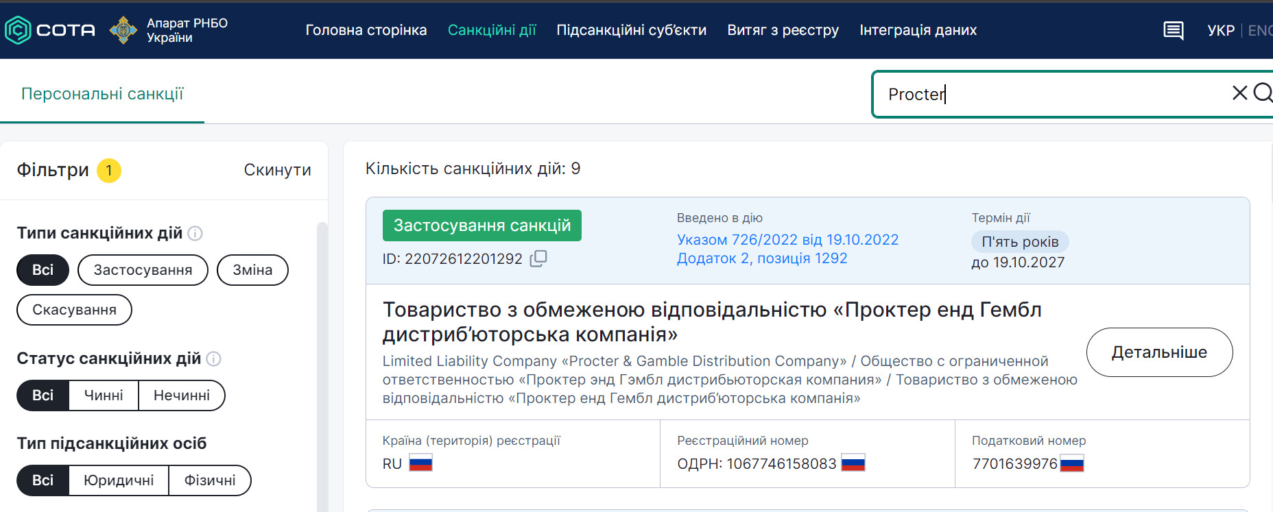
Task: Click the Застосування санкцій green badge
Action: coord(482,225)
